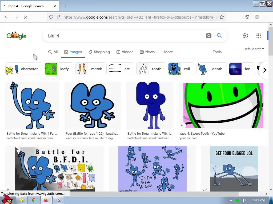Open Google quick settings gear
273x204 pixels.
245,36
